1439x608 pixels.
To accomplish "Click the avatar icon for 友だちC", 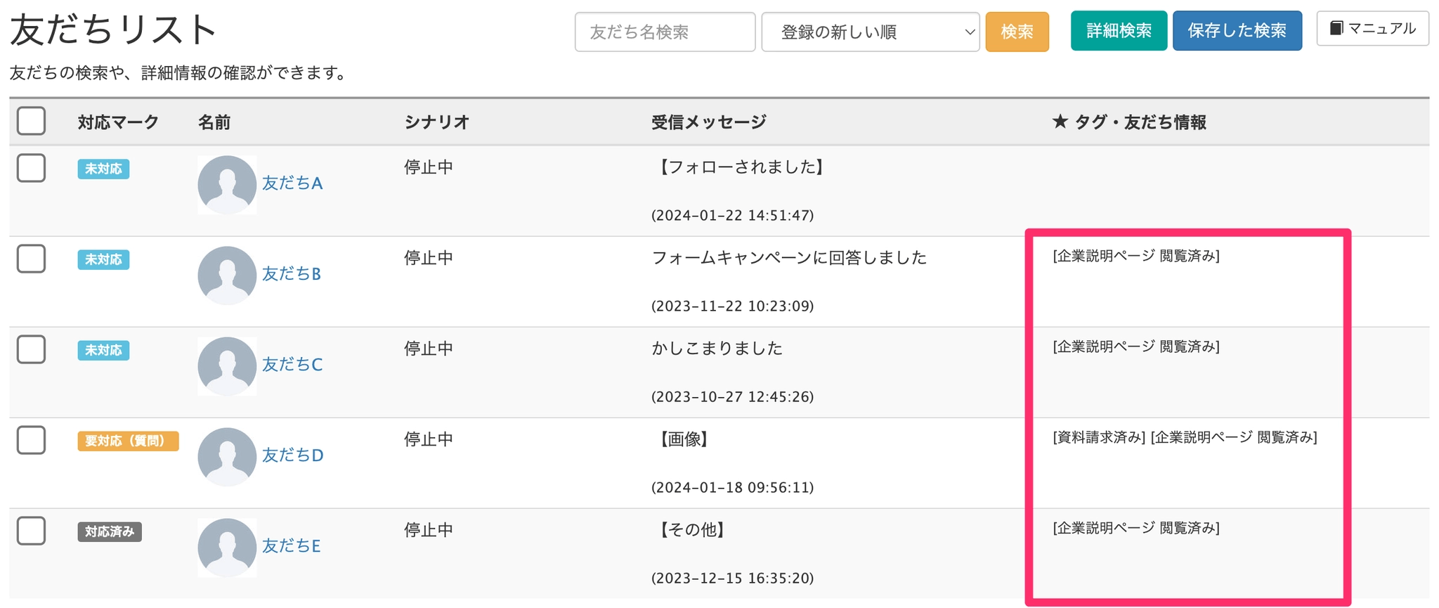I will 226,366.
